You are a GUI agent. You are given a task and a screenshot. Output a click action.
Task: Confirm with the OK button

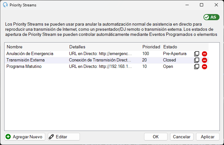click(x=156, y=137)
